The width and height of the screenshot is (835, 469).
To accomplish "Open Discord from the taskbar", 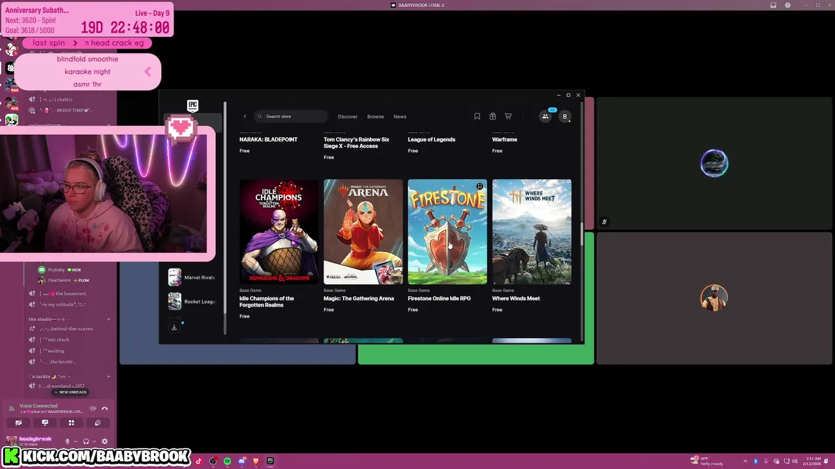I will coord(242,461).
